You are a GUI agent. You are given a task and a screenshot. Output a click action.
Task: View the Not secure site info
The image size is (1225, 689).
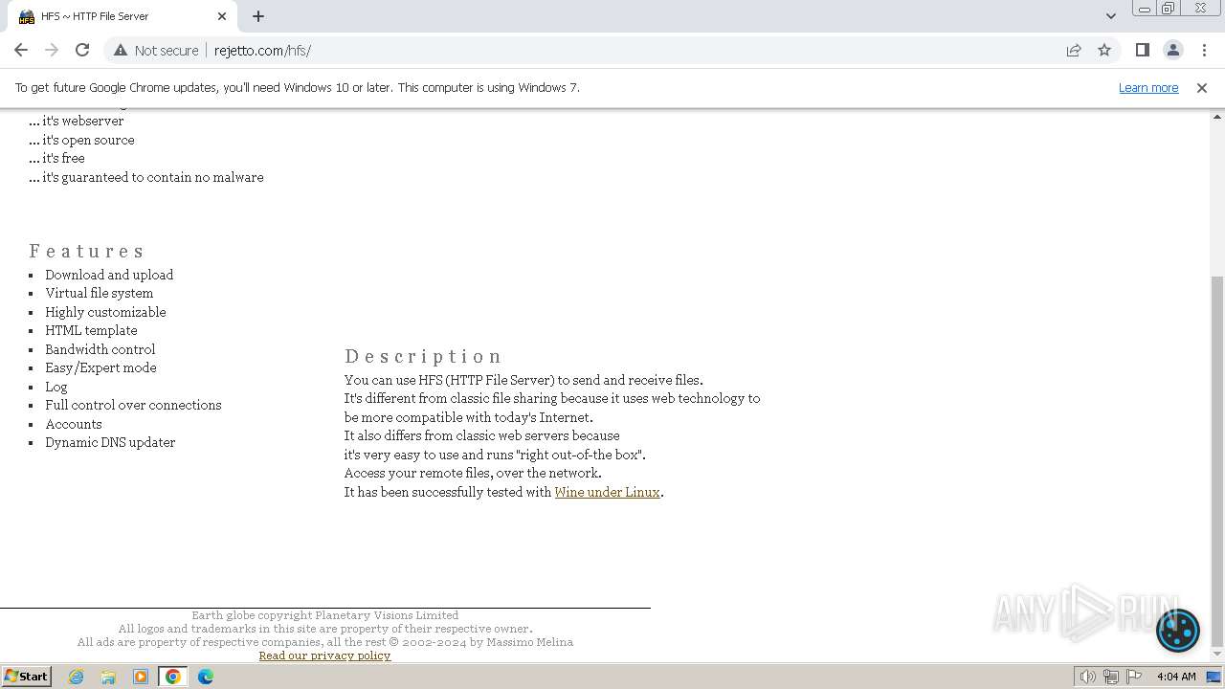pos(156,50)
